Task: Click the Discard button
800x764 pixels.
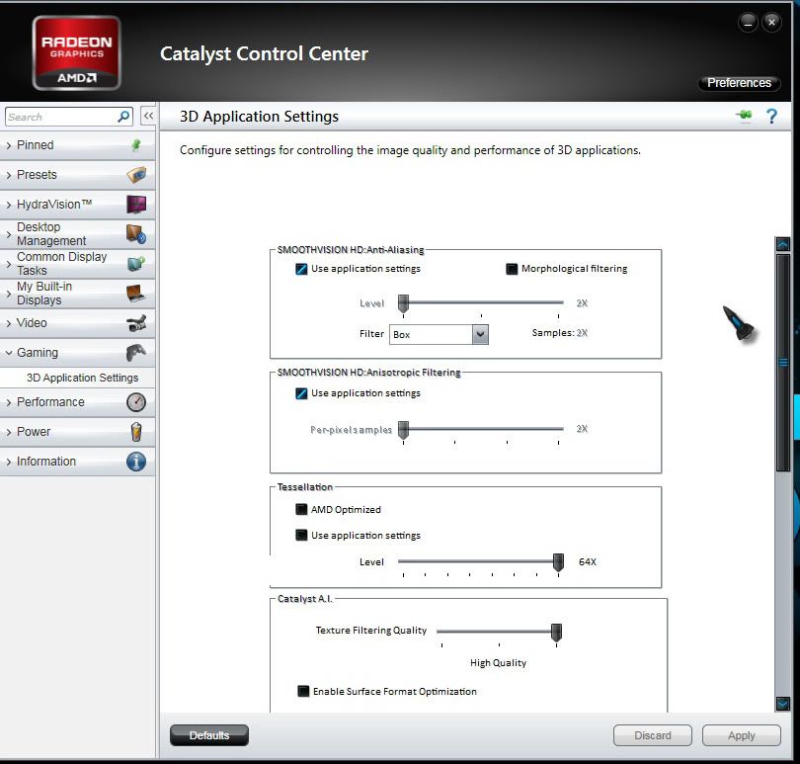Action: tap(653, 735)
